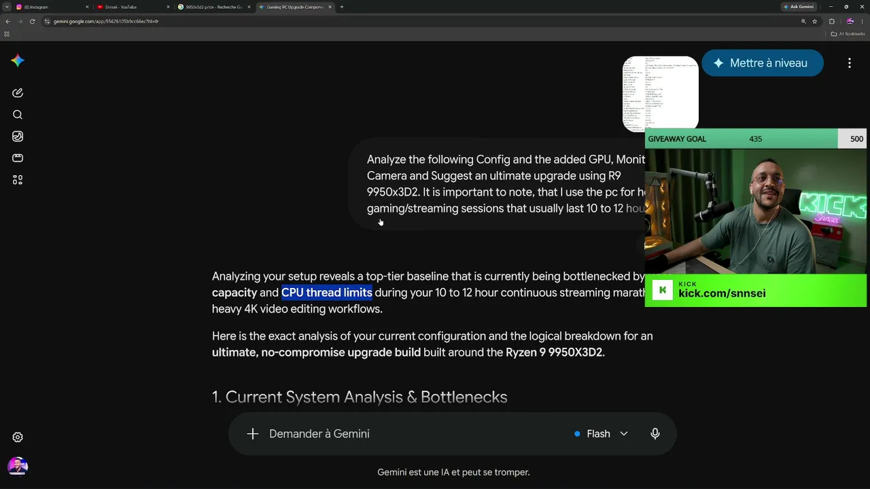Screen dimensions: 870x489
Task: Click the kick.com/snnsei overlay banner
Action: (x=756, y=290)
